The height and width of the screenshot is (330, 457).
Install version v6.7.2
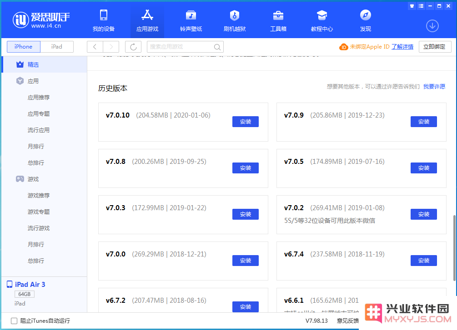246,307
